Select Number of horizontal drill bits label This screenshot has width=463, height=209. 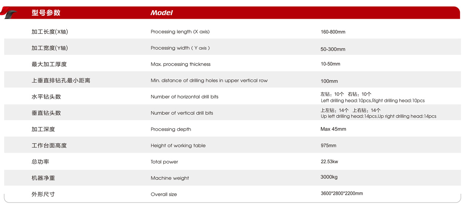point(185,97)
